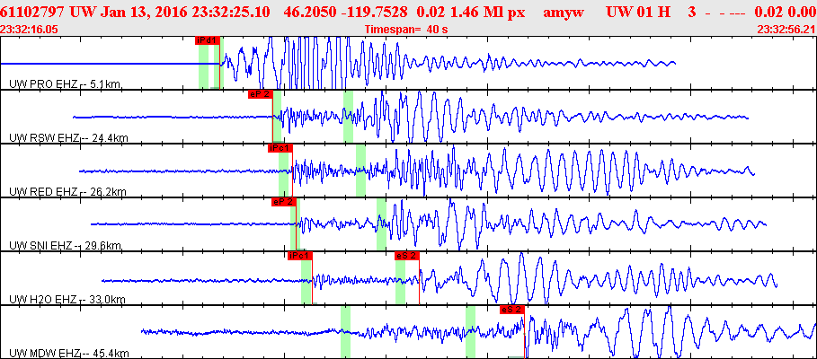Click the later green arrival bar on RSW trace
Screen dimensions: 817x359
pos(348,116)
